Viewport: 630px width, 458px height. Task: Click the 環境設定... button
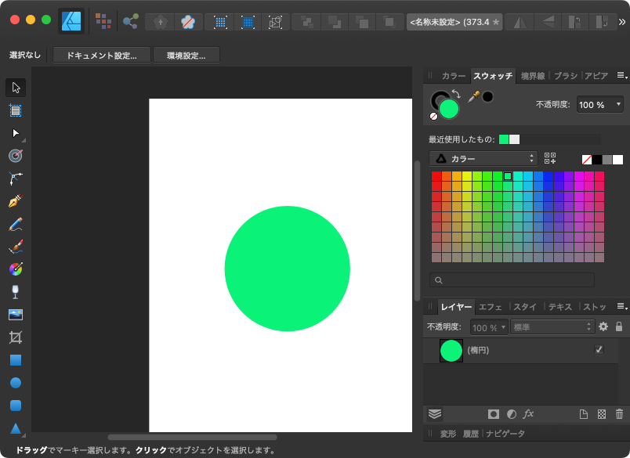[x=186, y=56]
